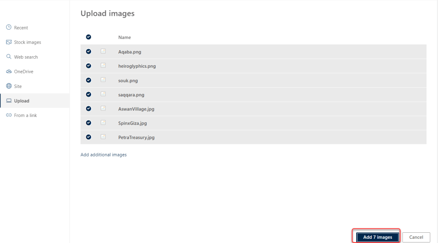
Task: Click the file thumbnail icon beside Aqaba.png
Action: pos(103,51)
